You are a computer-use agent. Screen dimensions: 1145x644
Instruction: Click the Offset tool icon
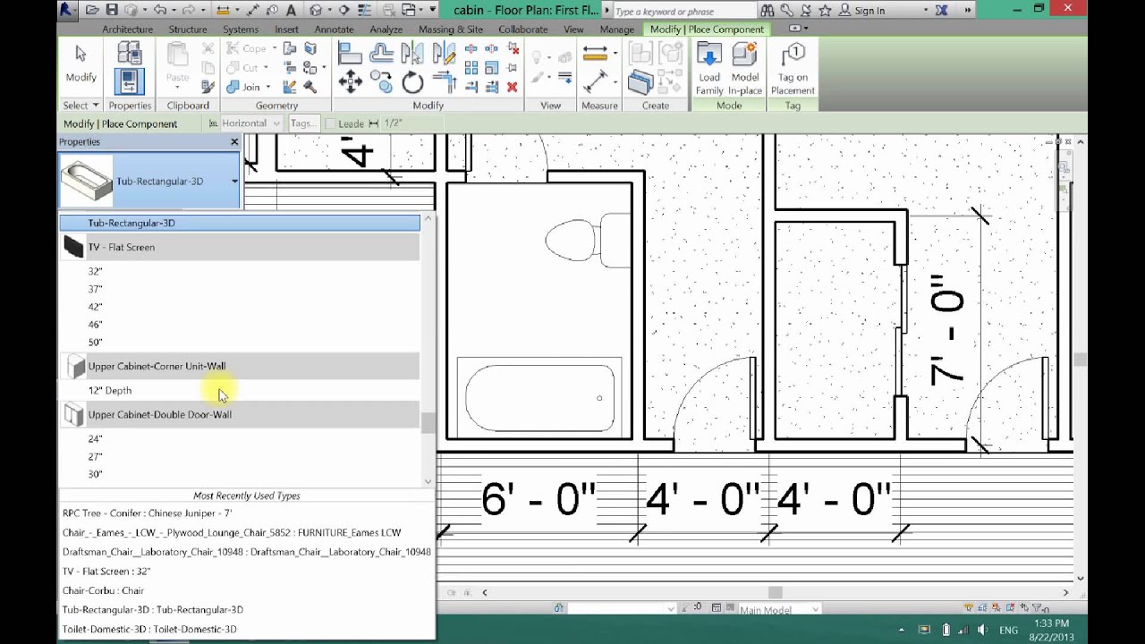(x=382, y=54)
